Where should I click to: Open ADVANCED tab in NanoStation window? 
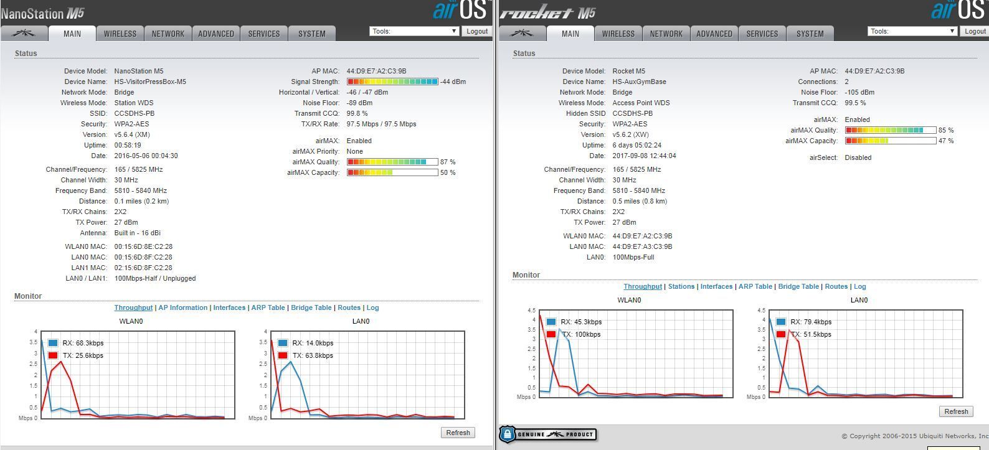216,34
